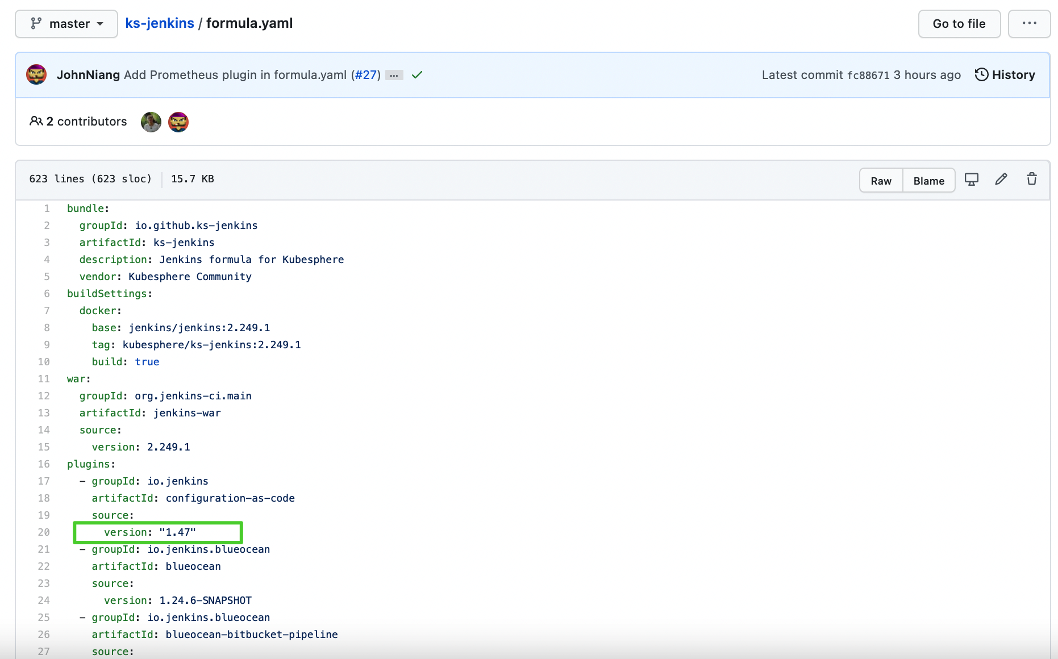Expand the truncated commit message ellipsis
The height and width of the screenshot is (659, 1058).
394,75
